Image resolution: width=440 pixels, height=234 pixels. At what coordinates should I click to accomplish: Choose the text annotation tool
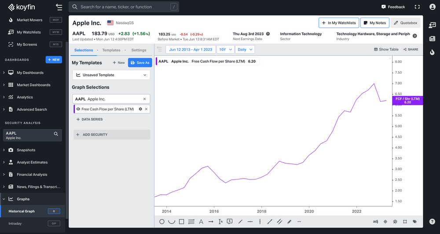(201, 222)
